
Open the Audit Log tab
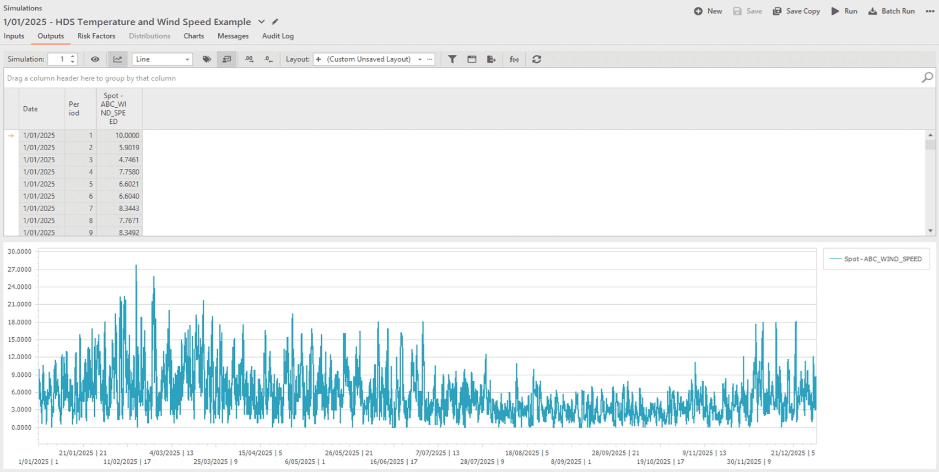coord(278,36)
